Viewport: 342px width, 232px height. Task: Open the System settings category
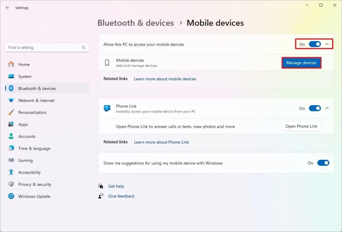click(25, 77)
